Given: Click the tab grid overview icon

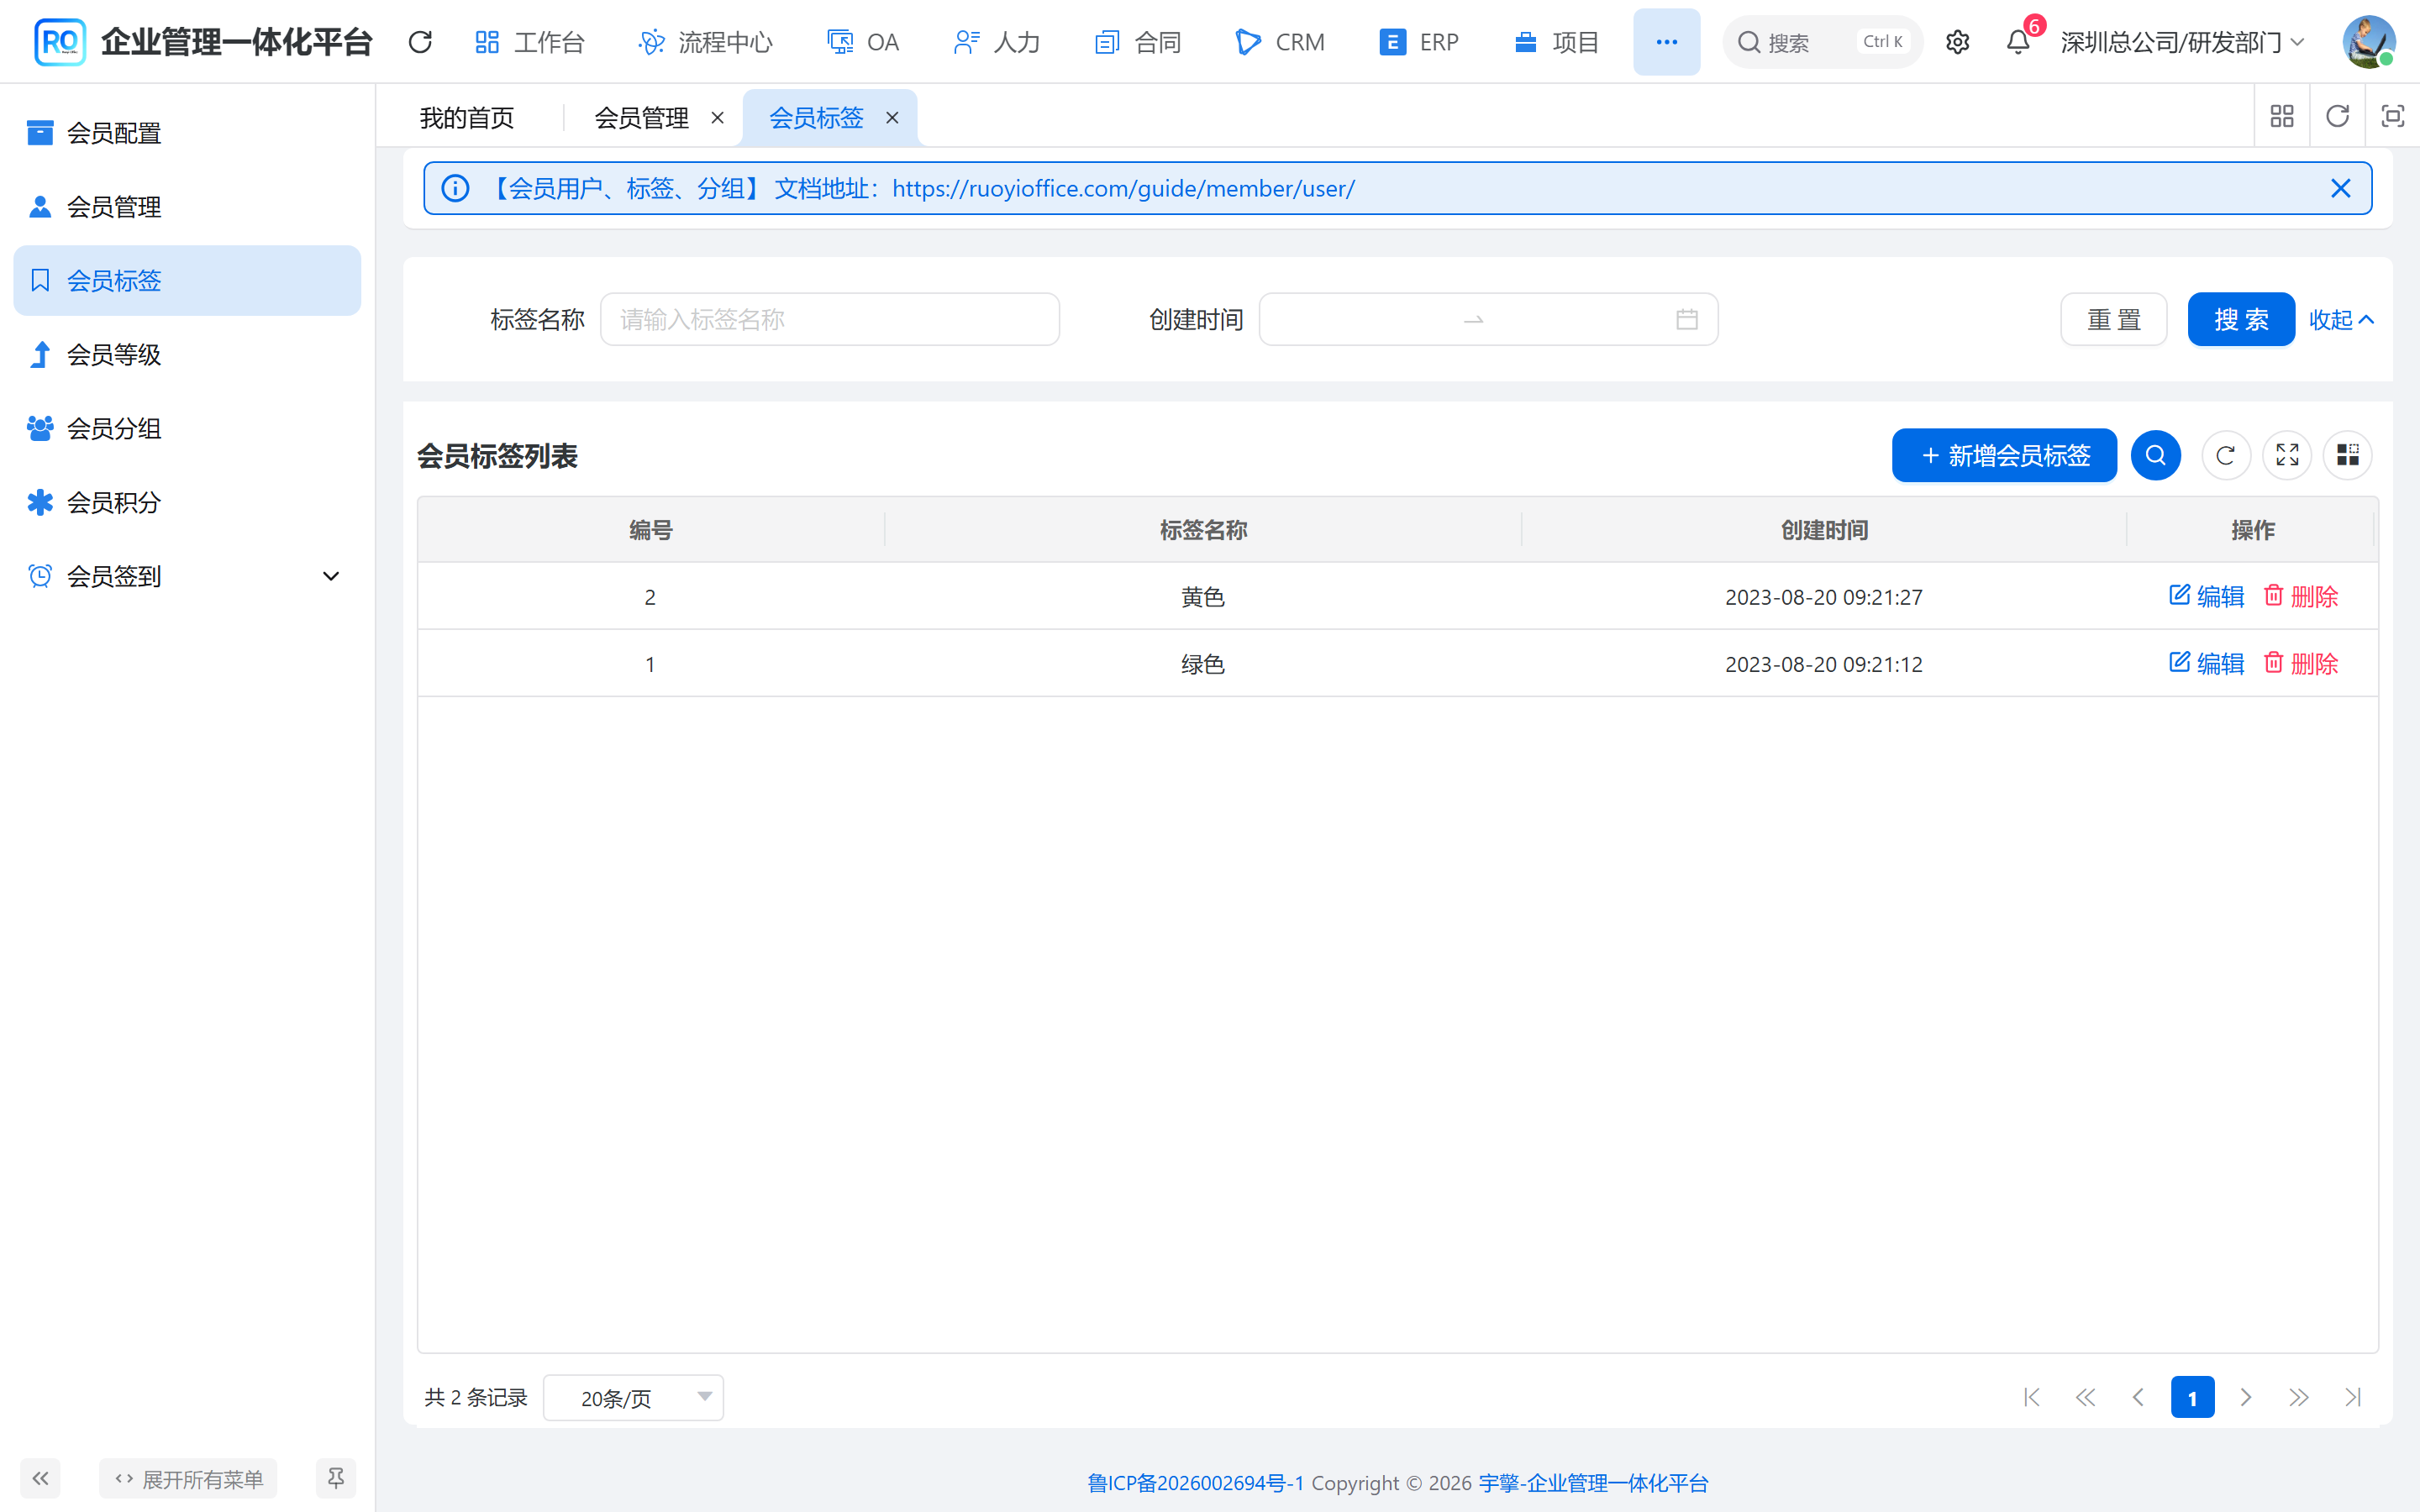Looking at the screenshot, I should pos(2282,117).
